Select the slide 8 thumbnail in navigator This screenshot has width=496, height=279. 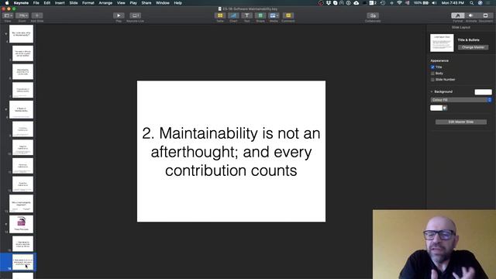21,109
